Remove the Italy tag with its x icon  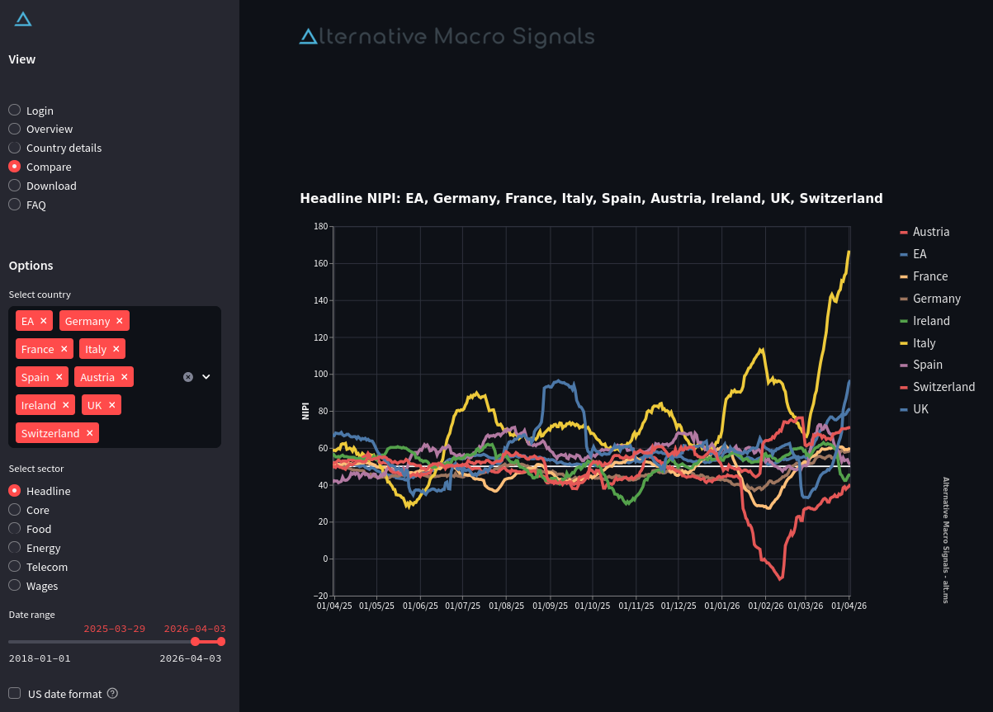[x=116, y=349]
